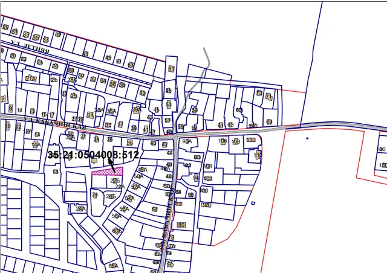Click the house number 17
This screenshot has width=387, height=273.
point(52,115)
